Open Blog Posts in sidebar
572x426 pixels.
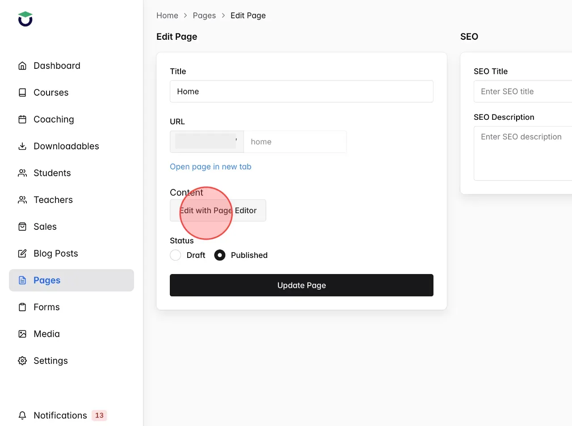click(71, 253)
